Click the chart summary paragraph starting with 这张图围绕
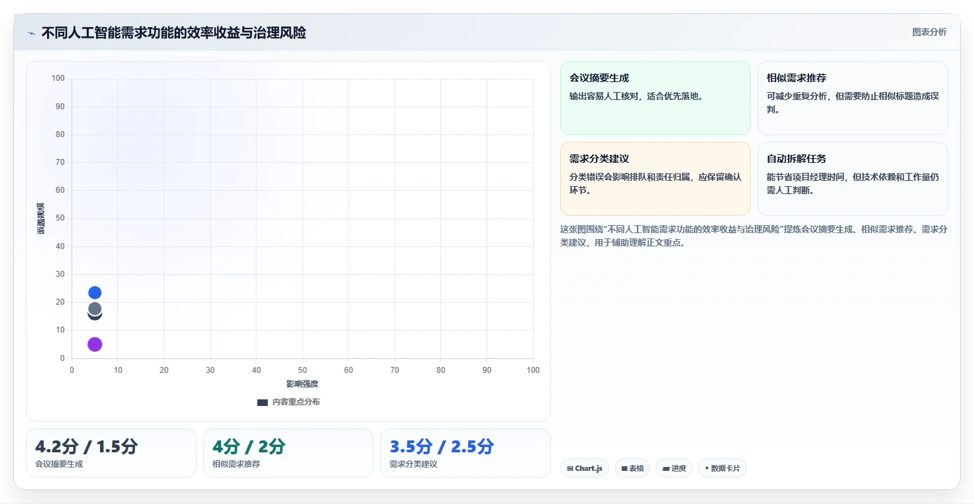Viewport: 974px width, 504px height. tap(754, 236)
